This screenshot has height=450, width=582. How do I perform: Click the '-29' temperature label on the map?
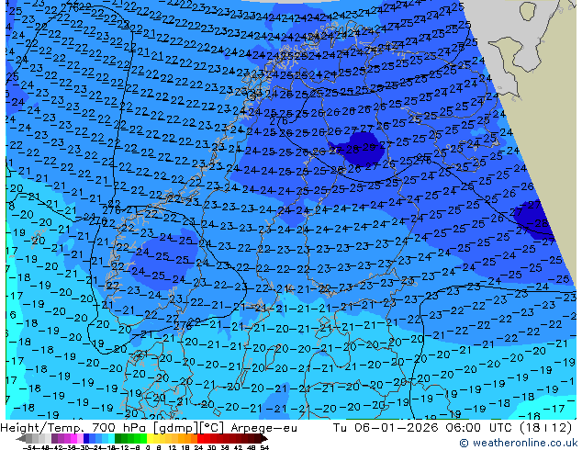point(367,147)
